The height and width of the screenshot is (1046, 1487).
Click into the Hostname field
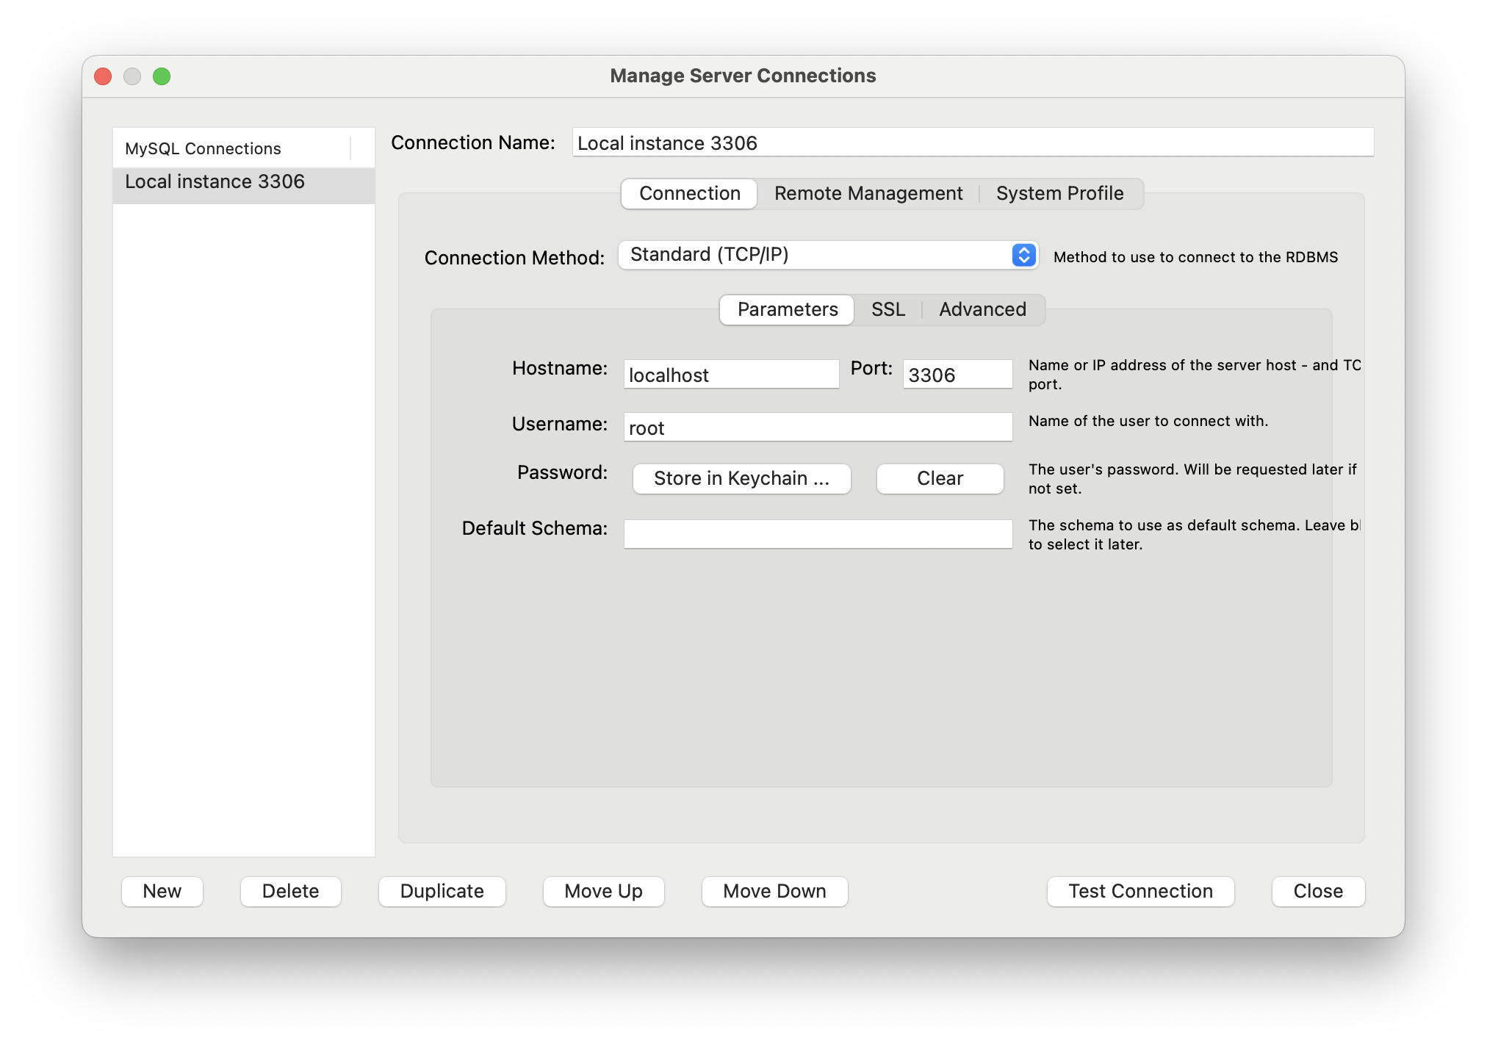coord(730,375)
